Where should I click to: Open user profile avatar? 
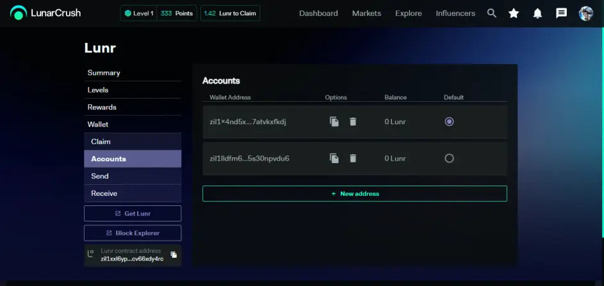[x=586, y=13]
